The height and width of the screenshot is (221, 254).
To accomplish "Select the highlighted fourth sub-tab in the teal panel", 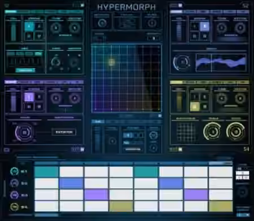I will point(38,54).
